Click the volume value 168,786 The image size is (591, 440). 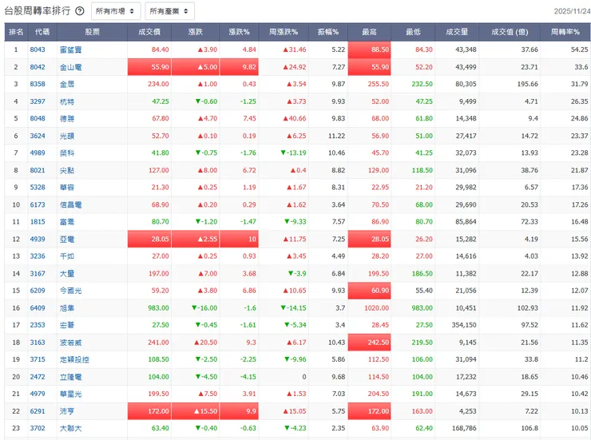[x=464, y=428]
